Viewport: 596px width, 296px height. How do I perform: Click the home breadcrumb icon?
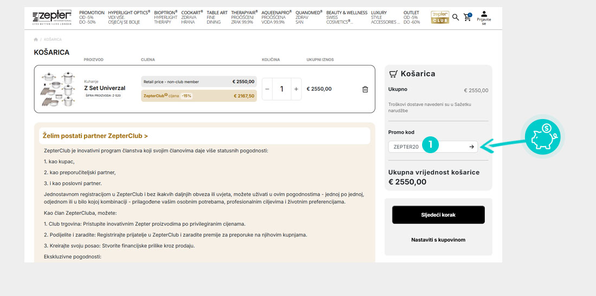[x=36, y=40]
